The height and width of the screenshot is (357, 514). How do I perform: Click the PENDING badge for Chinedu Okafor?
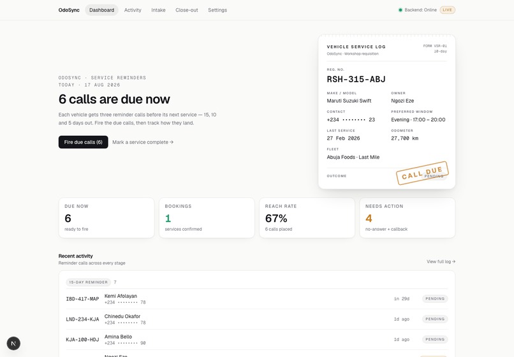coord(435,319)
